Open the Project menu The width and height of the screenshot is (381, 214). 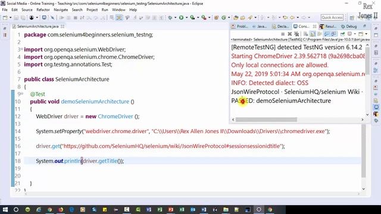92,10
